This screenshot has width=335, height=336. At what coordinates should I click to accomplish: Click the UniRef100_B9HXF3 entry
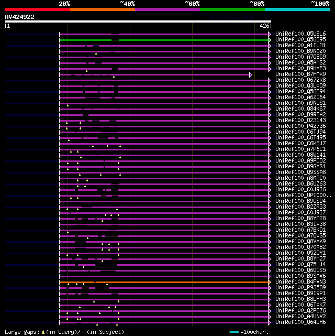click(x=300, y=69)
